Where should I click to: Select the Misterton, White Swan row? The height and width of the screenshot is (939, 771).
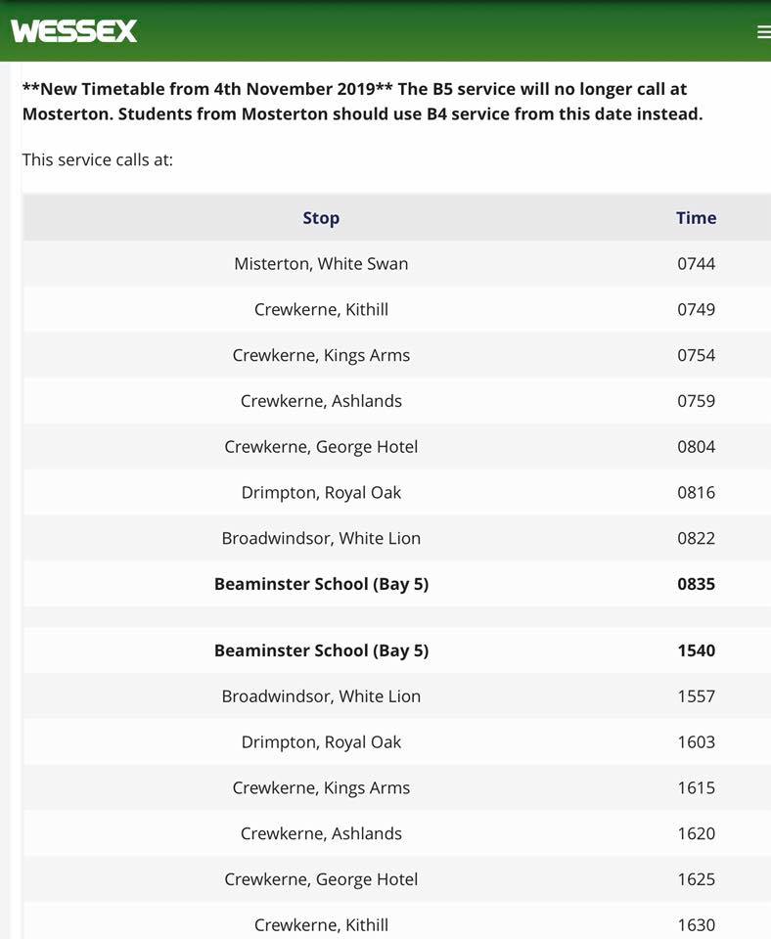321,264
